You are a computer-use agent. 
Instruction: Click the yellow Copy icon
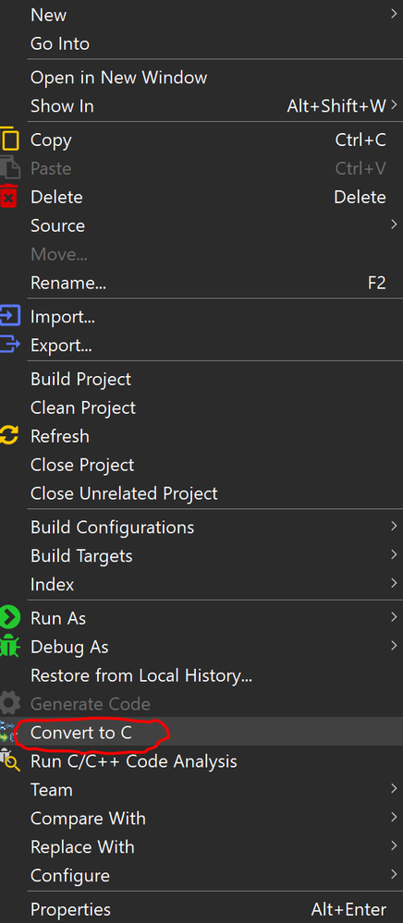[10, 140]
